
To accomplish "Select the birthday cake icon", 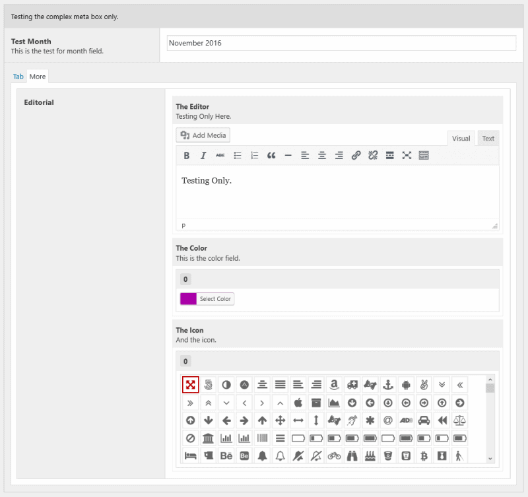I will click(x=370, y=456).
